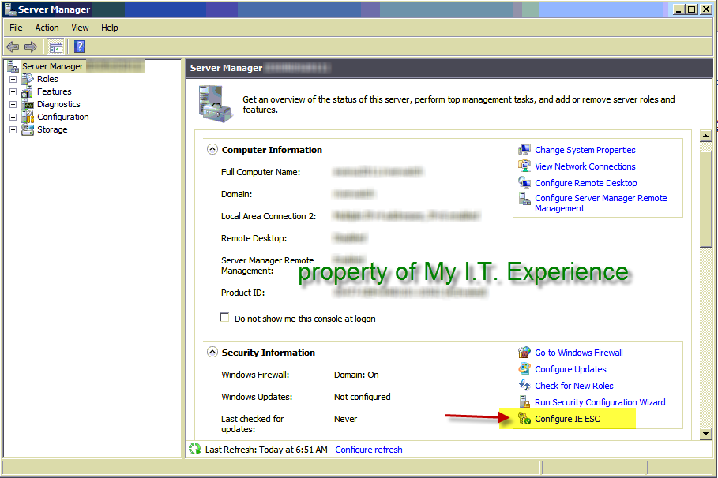Expand the Diagnostics tree node
Screen dimensions: 718x478
click(13, 104)
